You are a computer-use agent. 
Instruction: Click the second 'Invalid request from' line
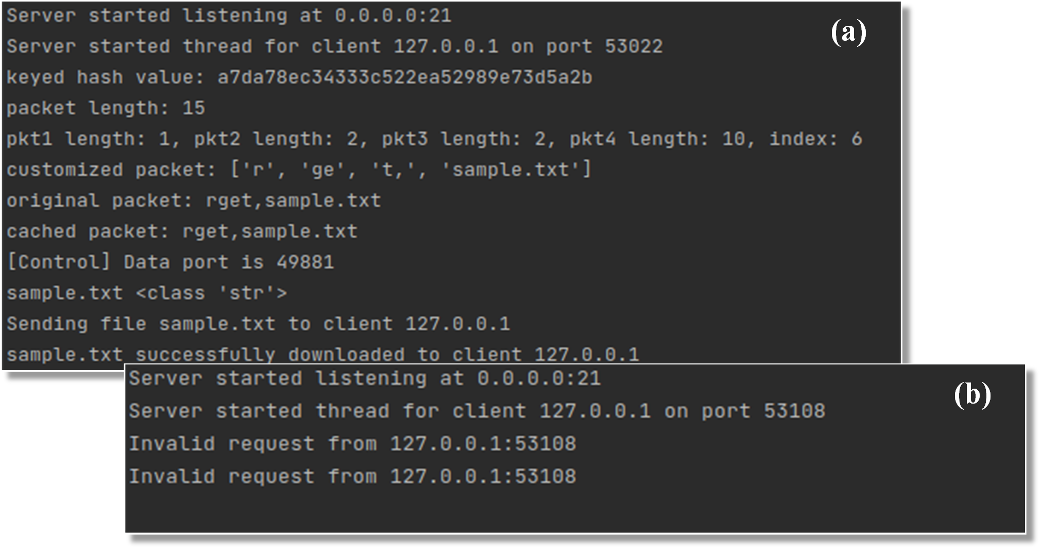tap(352, 476)
